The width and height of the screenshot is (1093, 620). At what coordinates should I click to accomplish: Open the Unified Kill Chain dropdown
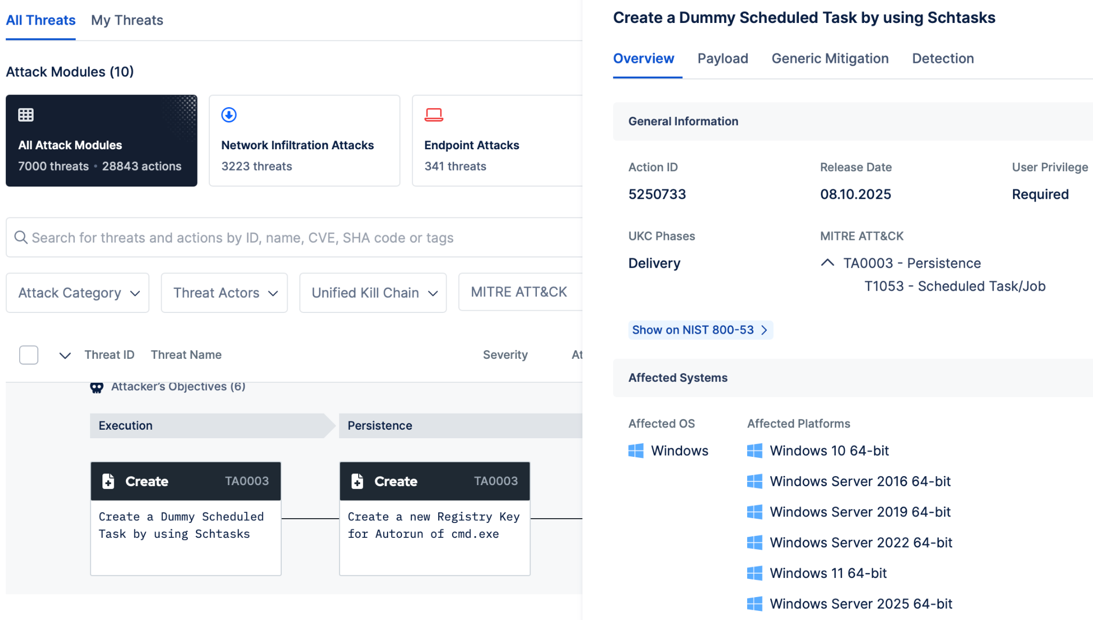(373, 292)
